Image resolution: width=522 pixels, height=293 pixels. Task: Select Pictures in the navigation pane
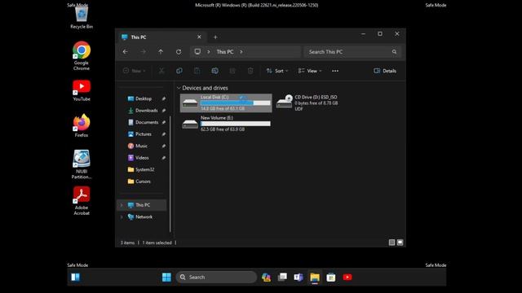(144, 134)
